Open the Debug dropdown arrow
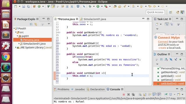Image resolution: width=186 pixels, height=104 pixels. 94,6
